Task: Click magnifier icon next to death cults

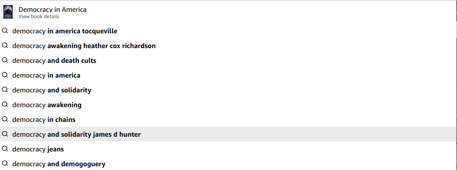Action: pos(5,60)
